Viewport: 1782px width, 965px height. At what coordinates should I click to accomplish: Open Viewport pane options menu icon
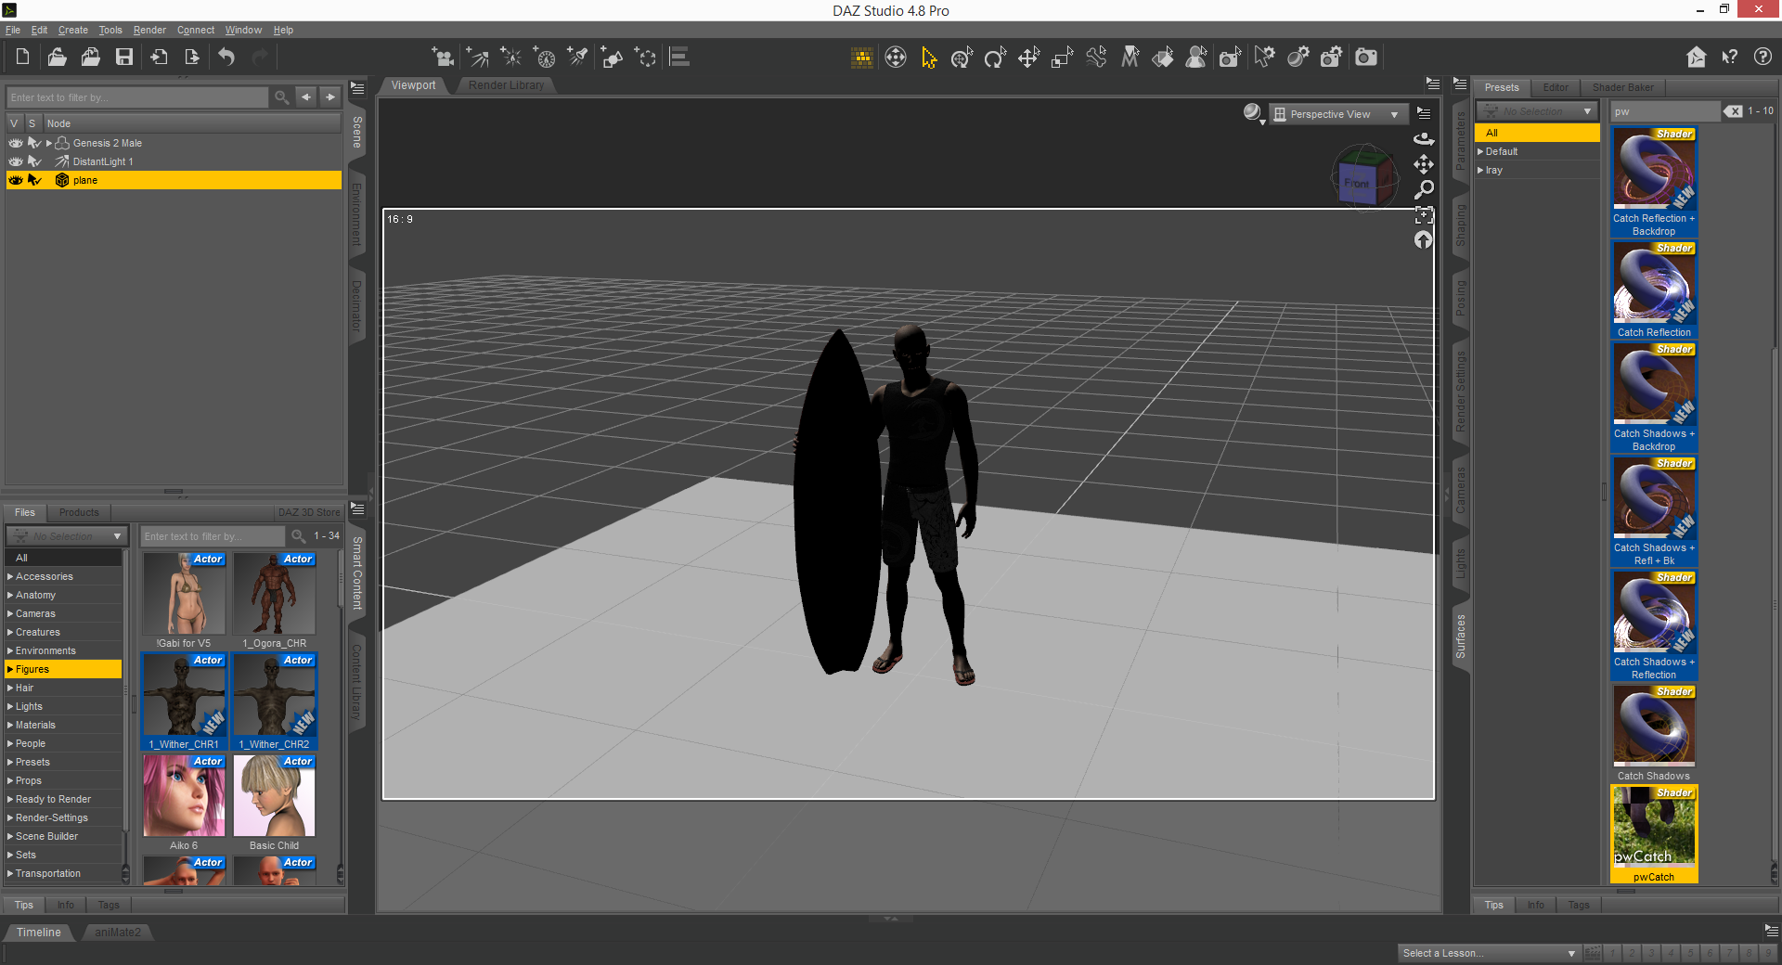pos(1433,84)
